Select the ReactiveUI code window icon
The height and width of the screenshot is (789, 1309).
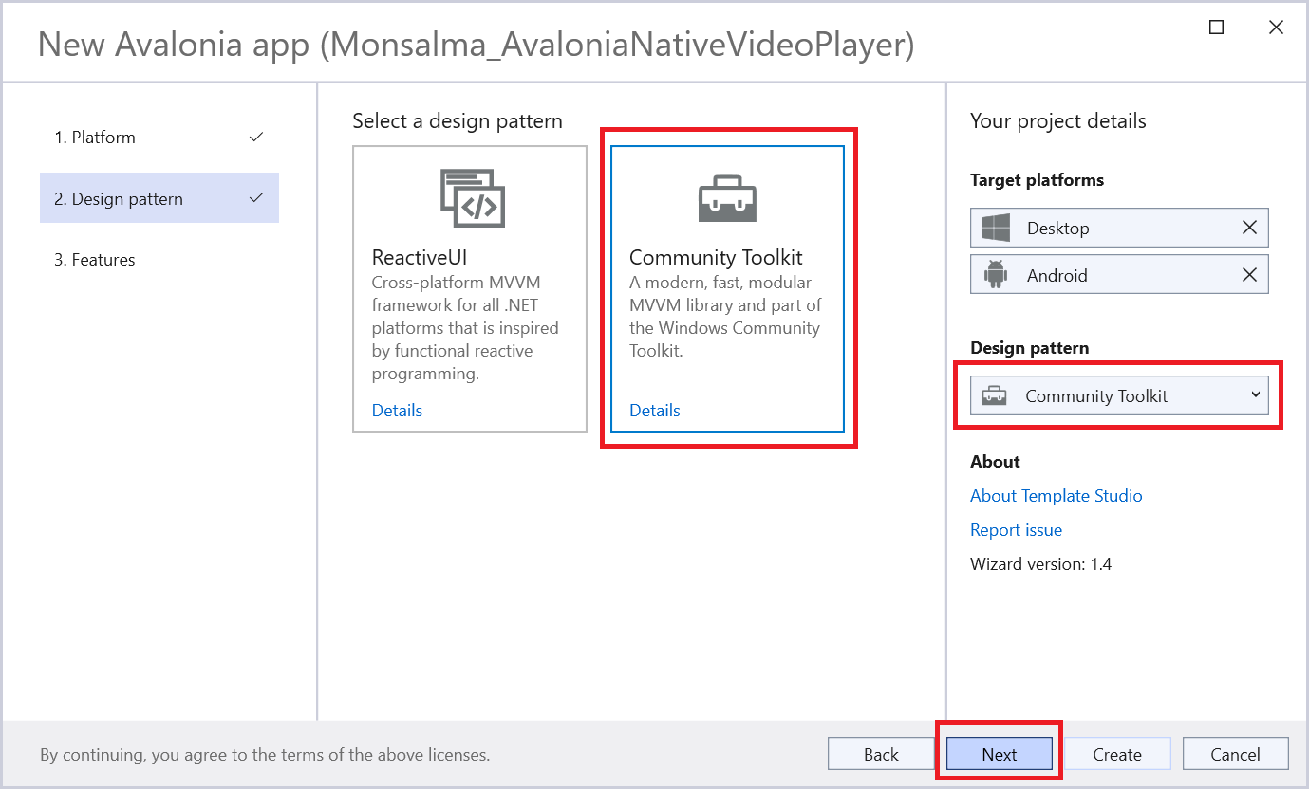point(473,197)
